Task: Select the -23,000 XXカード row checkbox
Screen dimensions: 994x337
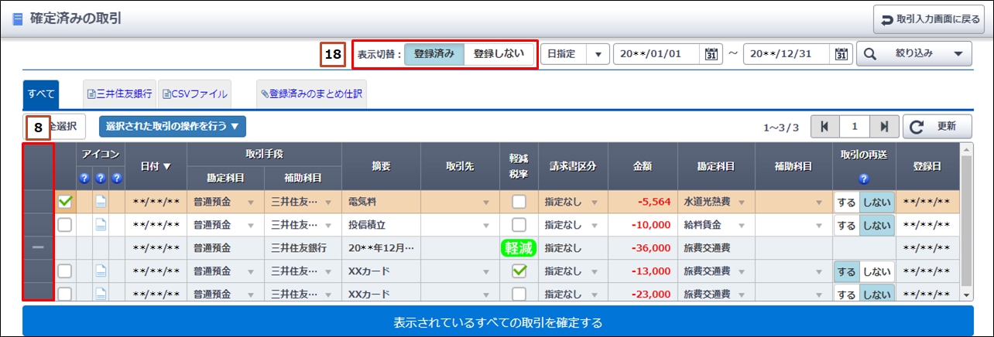Action: 66,294
